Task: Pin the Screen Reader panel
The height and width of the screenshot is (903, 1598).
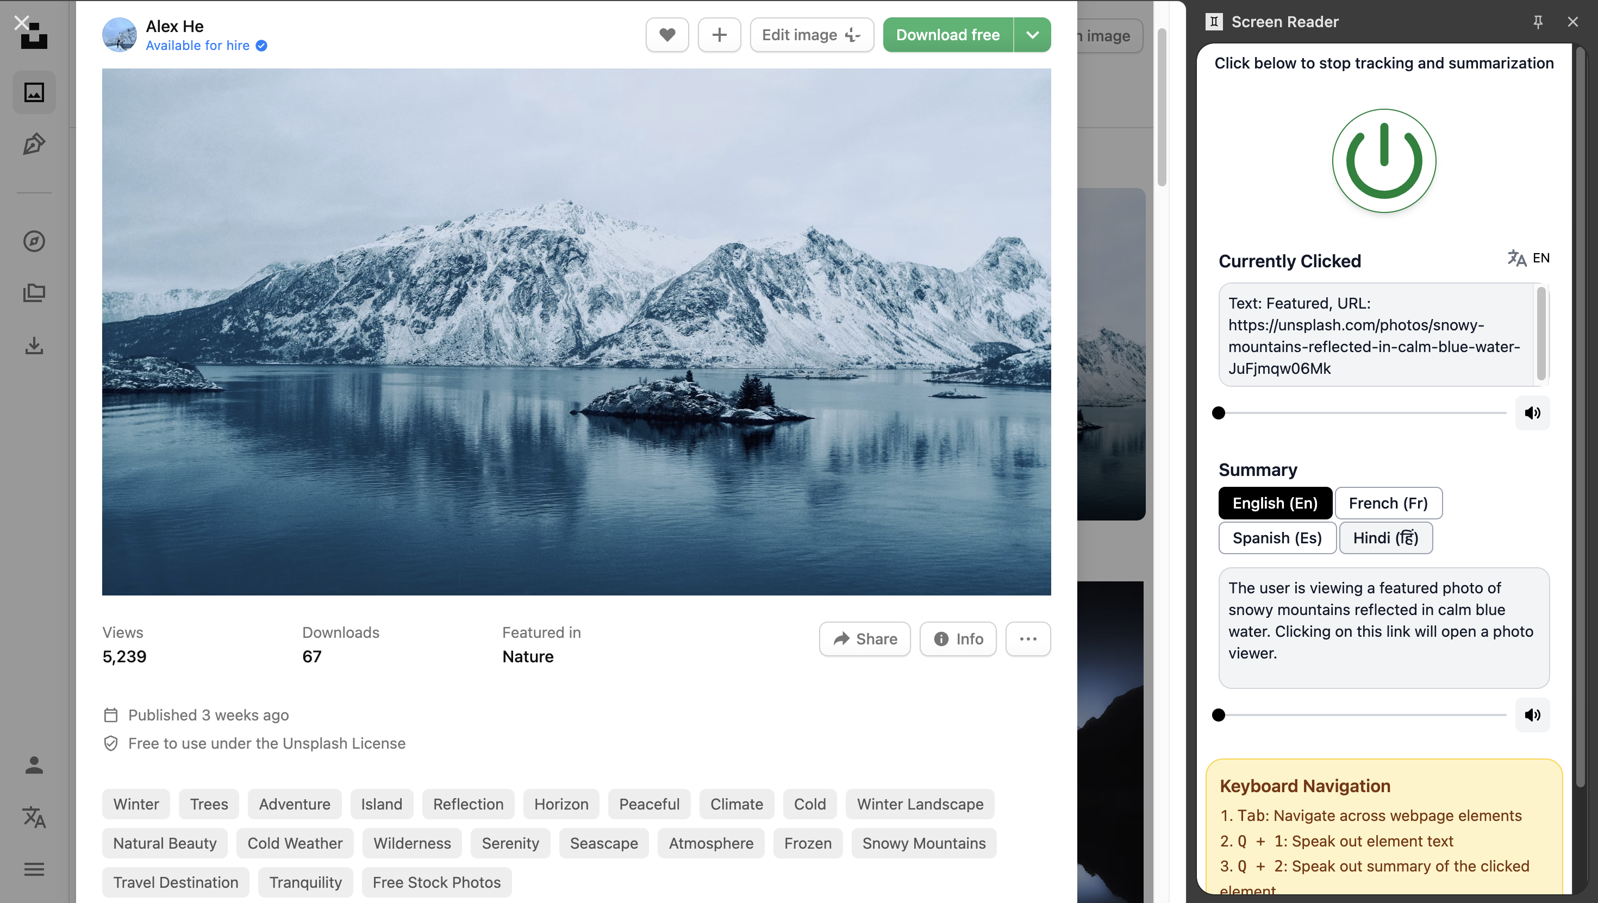Action: pyautogui.click(x=1538, y=22)
